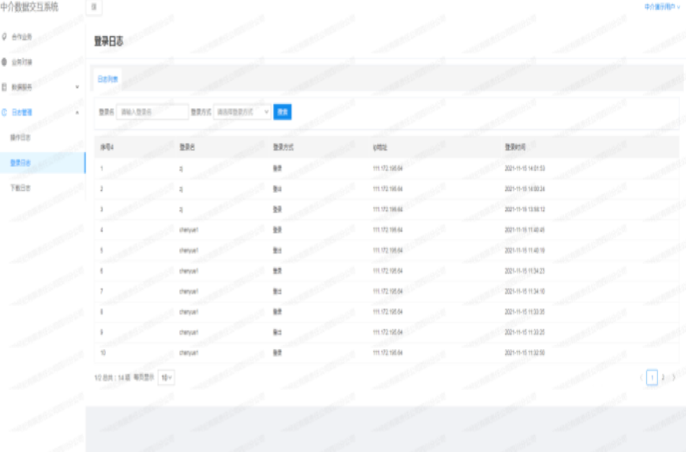The width and height of the screenshot is (686, 452).
Task: Open 操作日志 submenu item
Action: [21, 138]
